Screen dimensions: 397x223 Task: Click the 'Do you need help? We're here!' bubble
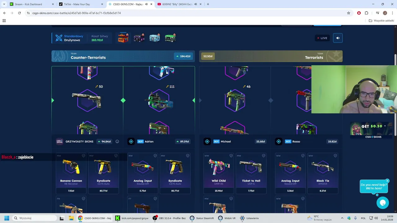click(x=373, y=186)
